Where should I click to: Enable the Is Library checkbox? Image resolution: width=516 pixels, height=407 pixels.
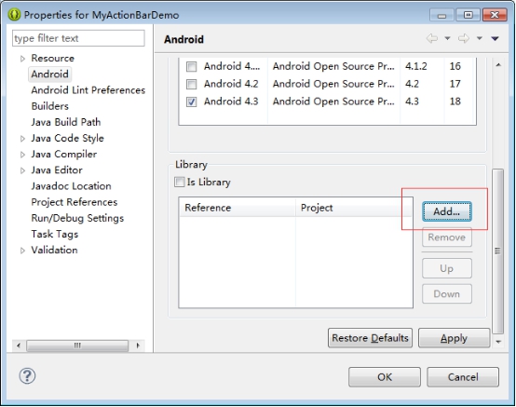180,182
